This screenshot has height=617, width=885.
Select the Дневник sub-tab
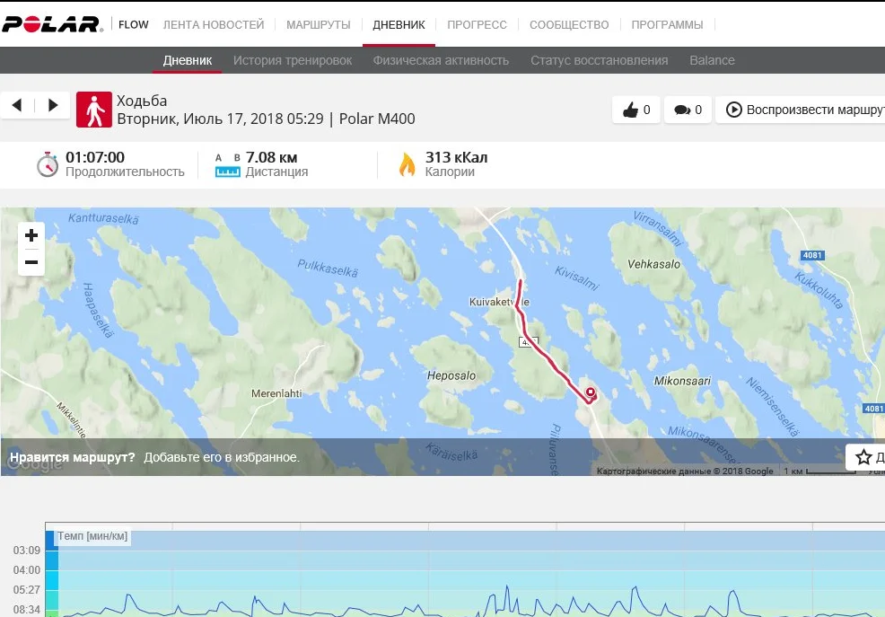pos(188,60)
